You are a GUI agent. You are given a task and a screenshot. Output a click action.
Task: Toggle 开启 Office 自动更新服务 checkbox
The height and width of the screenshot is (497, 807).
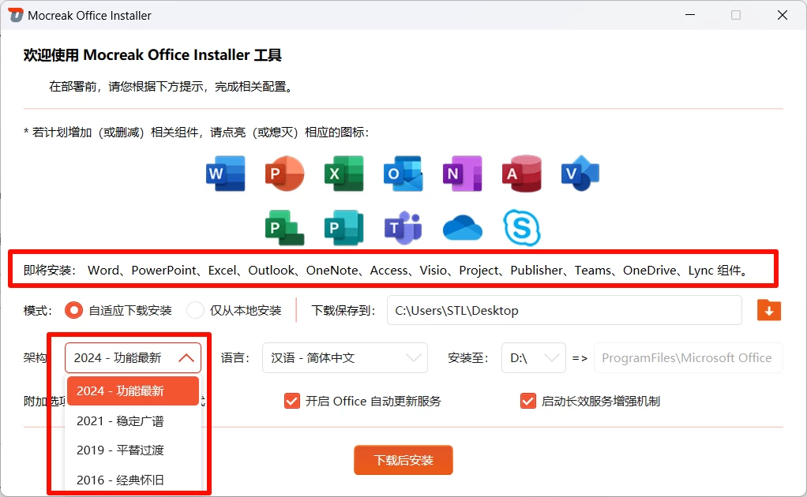coord(292,401)
